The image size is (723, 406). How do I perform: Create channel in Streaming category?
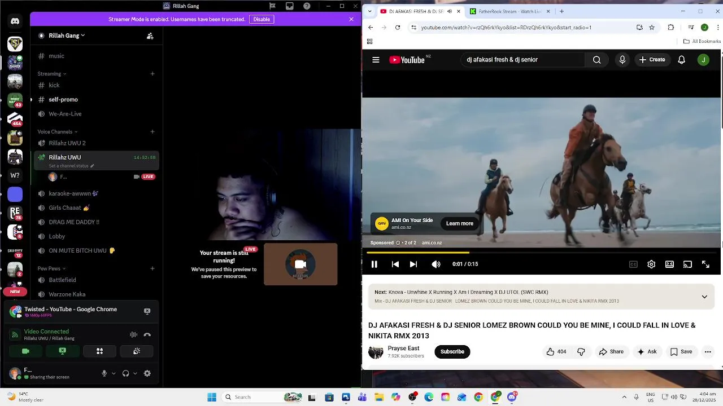coord(153,74)
